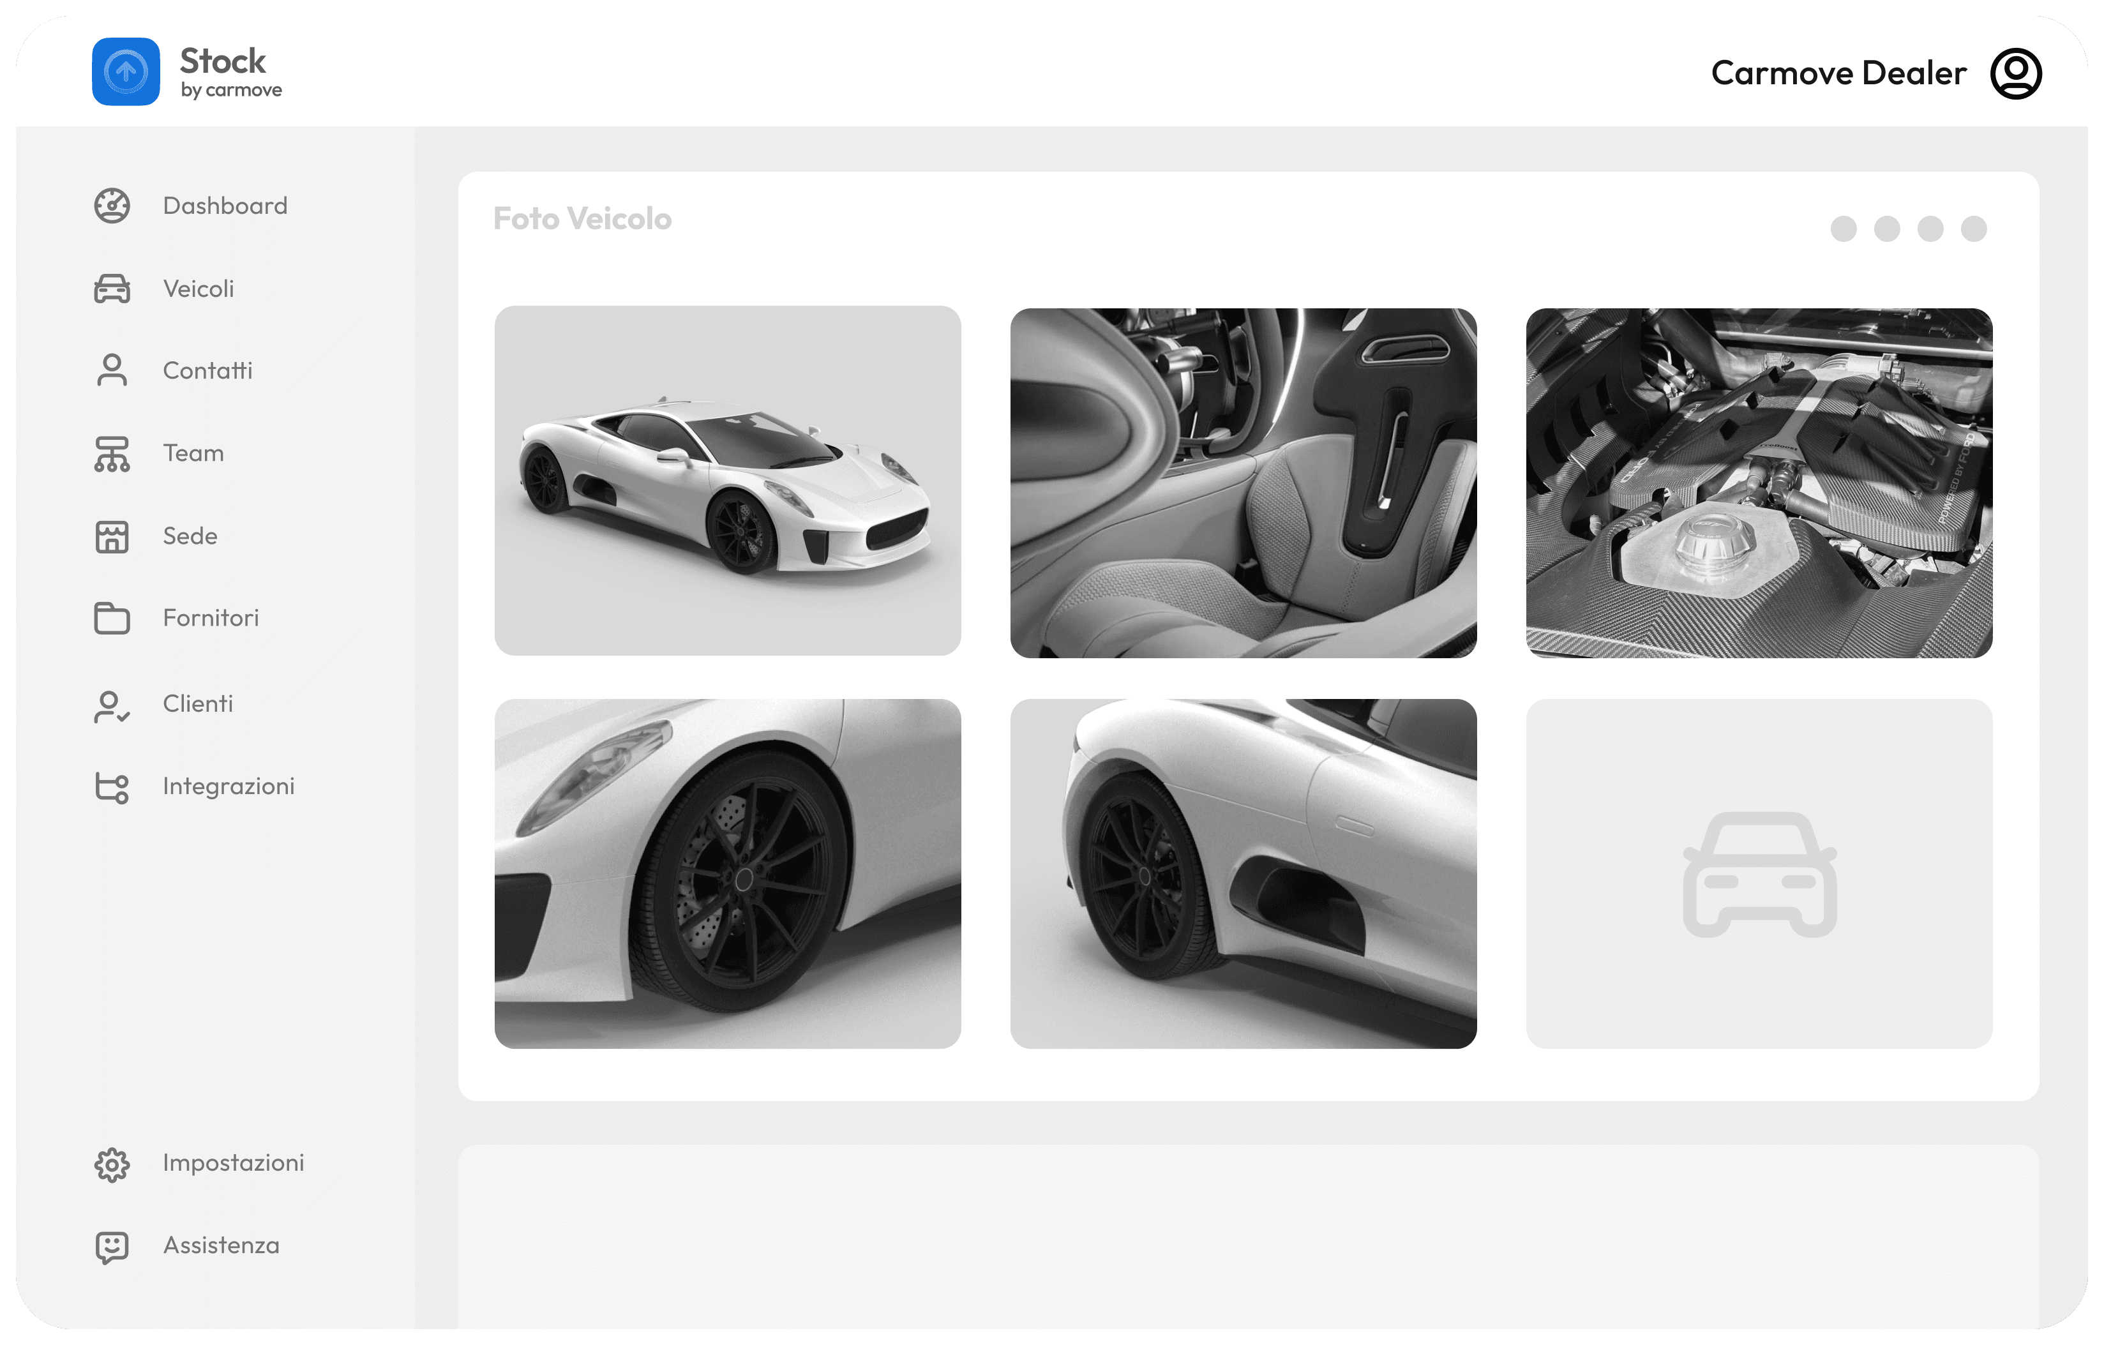
Task: Open the car interior seat photo
Action: point(1244,483)
